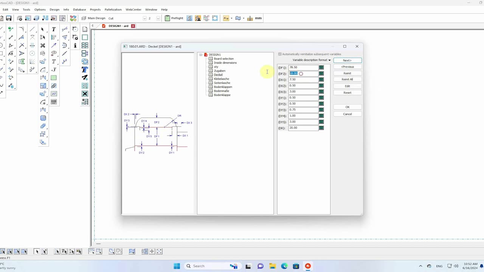Open the Preflight tool

(x=174, y=18)
